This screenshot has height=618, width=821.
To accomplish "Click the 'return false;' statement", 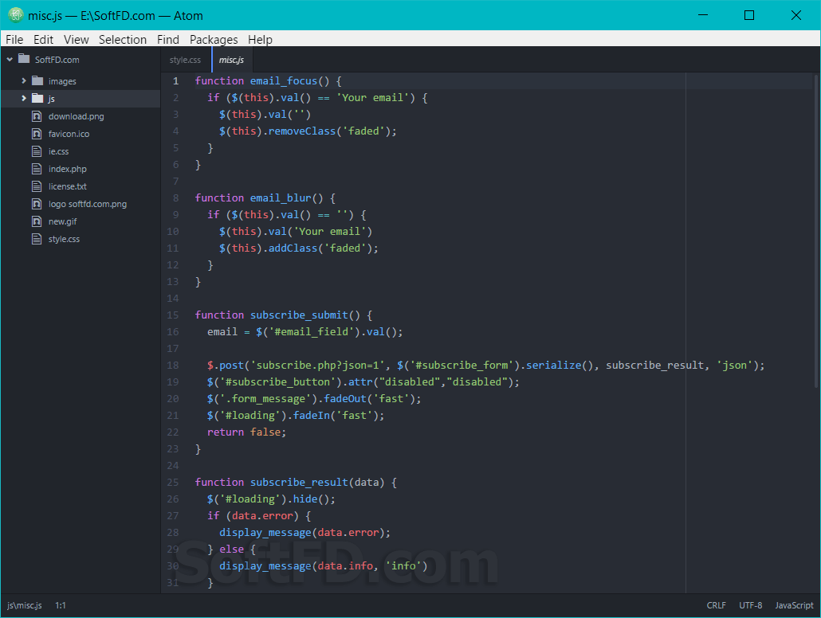I will pos(246,432).
